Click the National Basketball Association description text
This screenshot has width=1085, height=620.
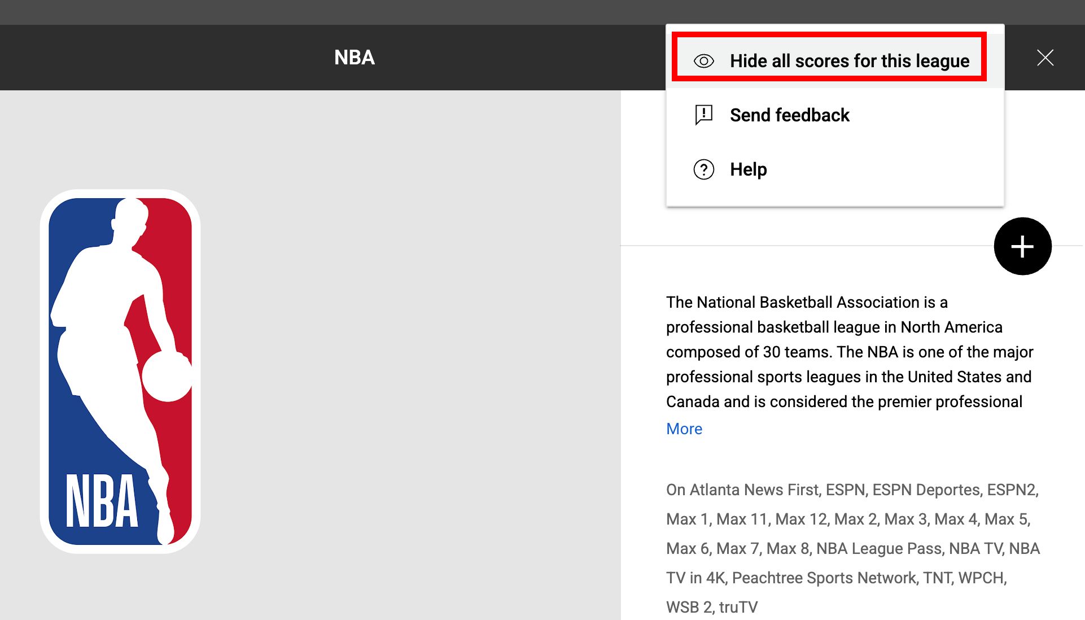click(850, 352)
